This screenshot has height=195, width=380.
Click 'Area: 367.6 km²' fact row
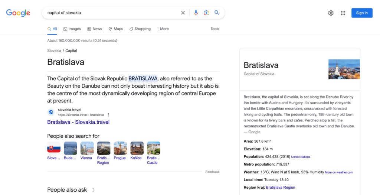(257, 141)
